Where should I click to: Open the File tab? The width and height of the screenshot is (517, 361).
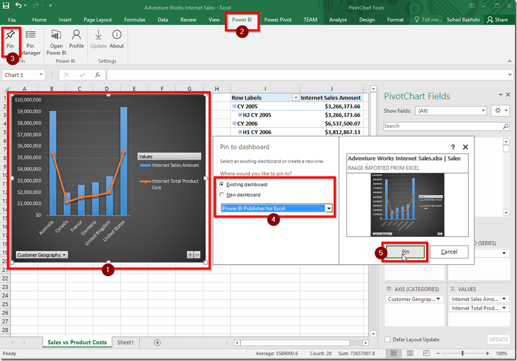coord(12,20)
